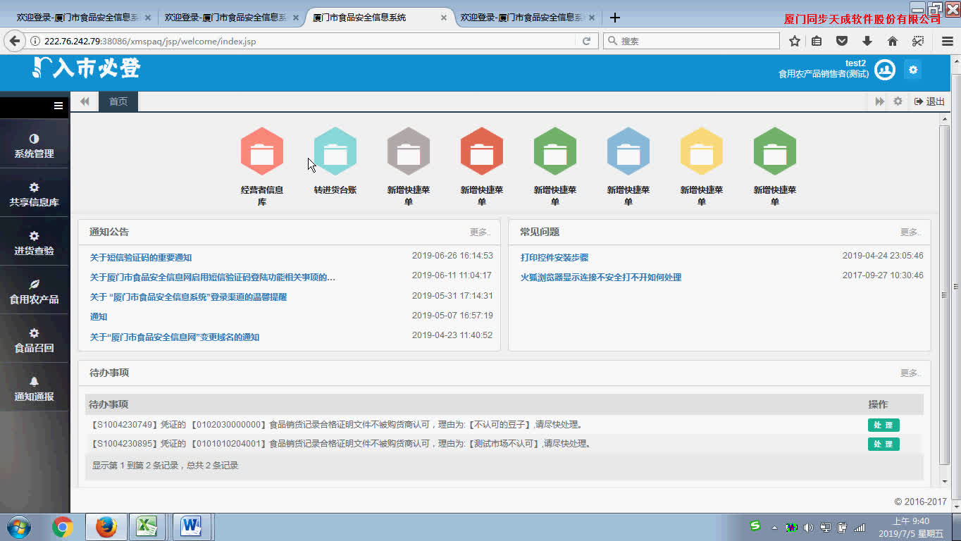
Task: Open notice about 登录渠道的温馨提醒
Action: (188, 297)
